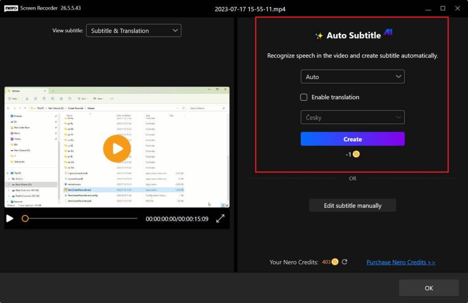This screenshot has width=468, height=303.
Task: Click the coin icon under the Create button
Action: point(356,155)
